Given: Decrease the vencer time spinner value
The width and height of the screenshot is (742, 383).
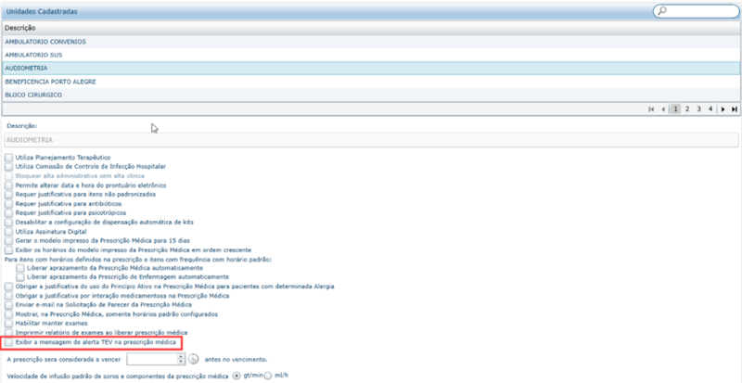Looking at the screenshot, I should click(x=180, y=362).
